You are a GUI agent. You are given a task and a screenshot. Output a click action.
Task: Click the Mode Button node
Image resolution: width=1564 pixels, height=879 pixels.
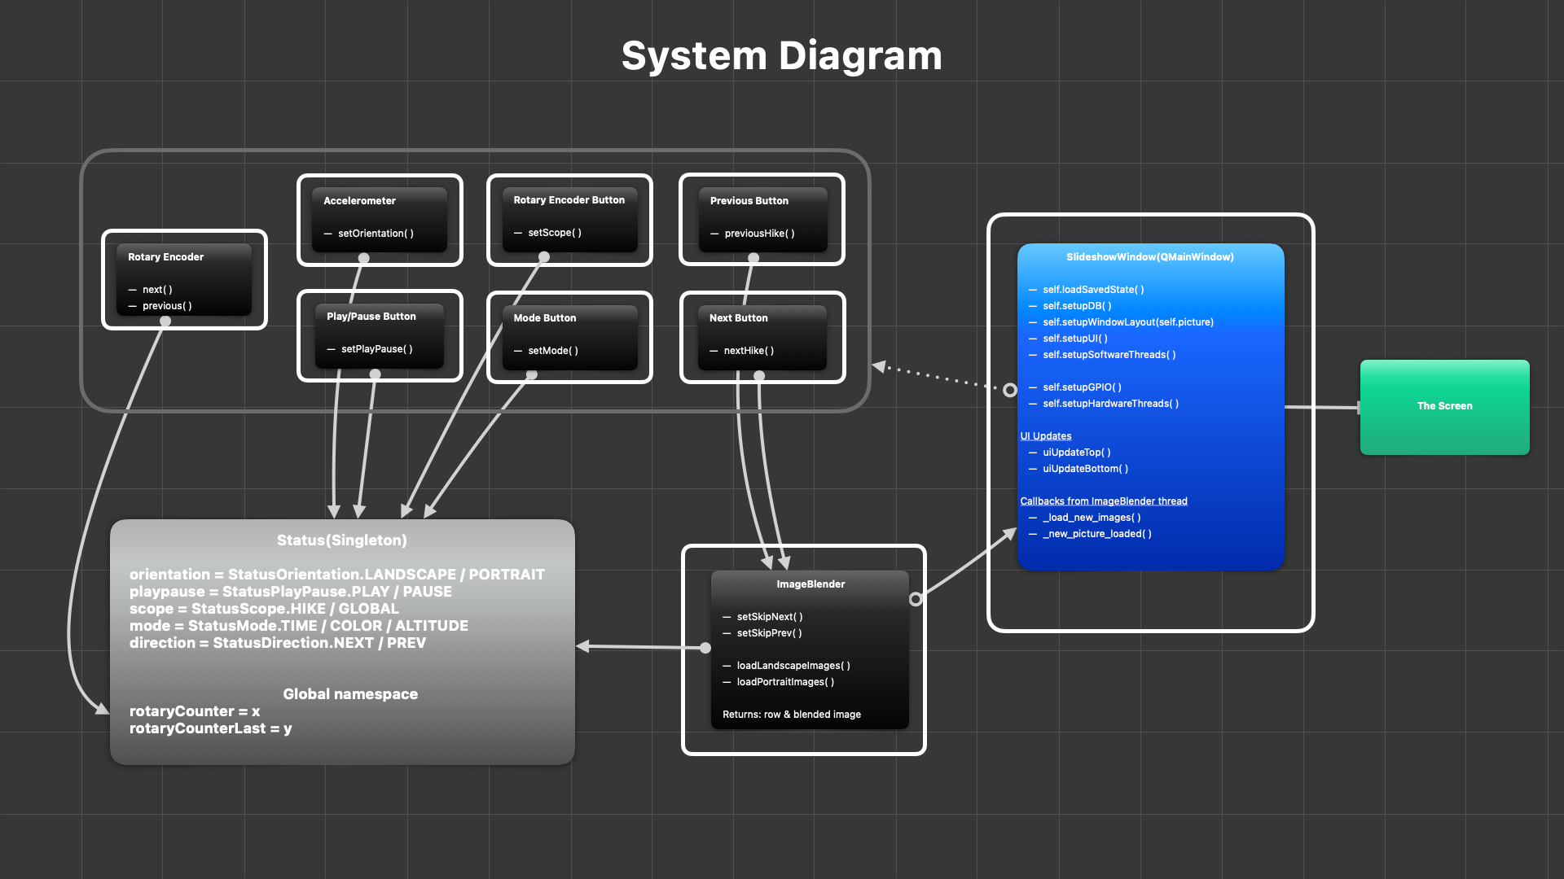[569, 336]
